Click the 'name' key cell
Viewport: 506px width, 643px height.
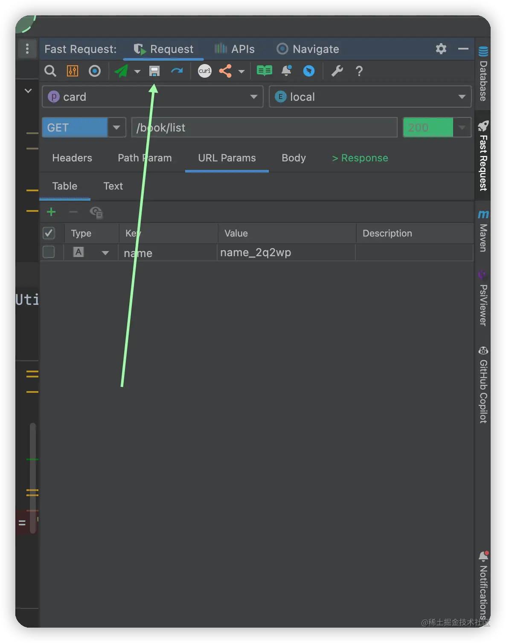point(168,253)
